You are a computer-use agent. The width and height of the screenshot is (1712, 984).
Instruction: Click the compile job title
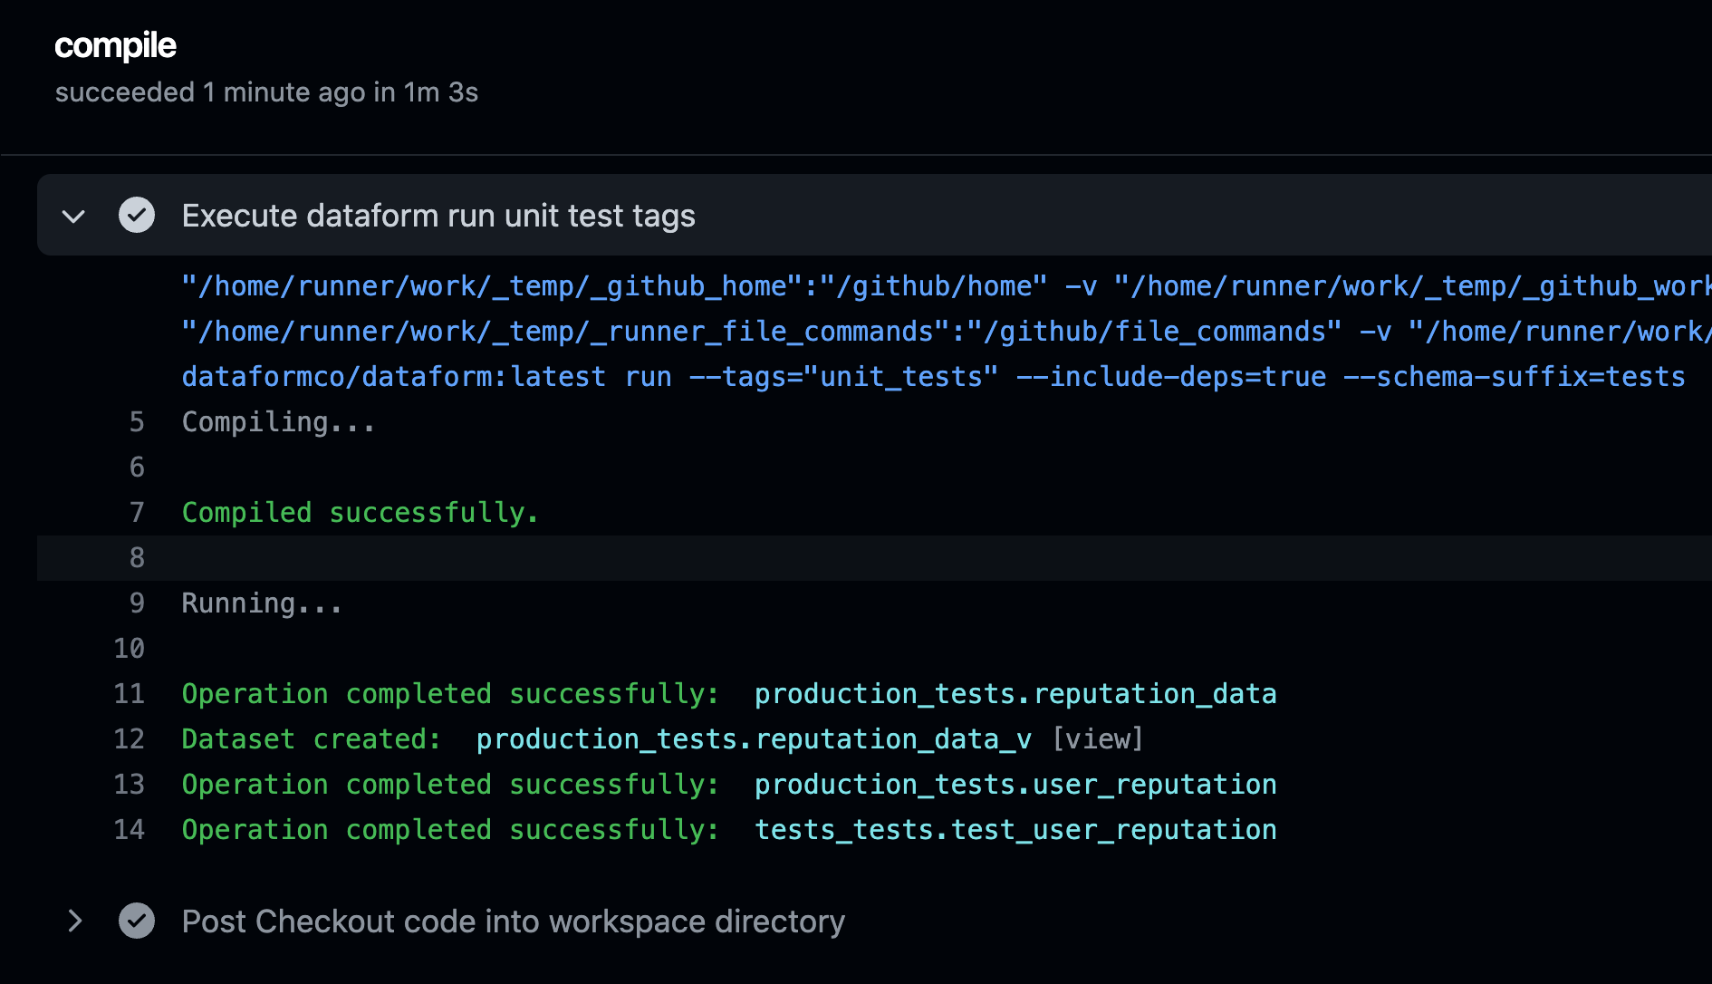pyautogui.click(x=115, y=46)
